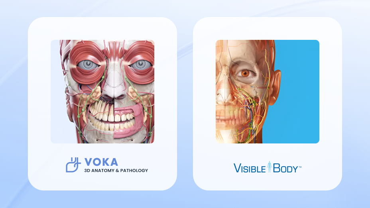Click the 3D ANATOMY & PATHOLOGY subtitle

(x=116, y=171)
